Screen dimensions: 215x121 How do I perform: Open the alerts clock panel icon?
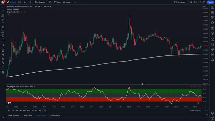pos(213,12)
